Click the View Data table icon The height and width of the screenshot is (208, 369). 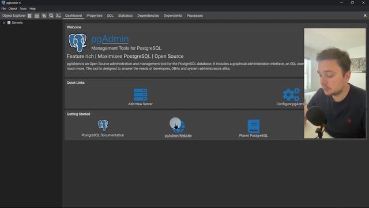[37, 16]
